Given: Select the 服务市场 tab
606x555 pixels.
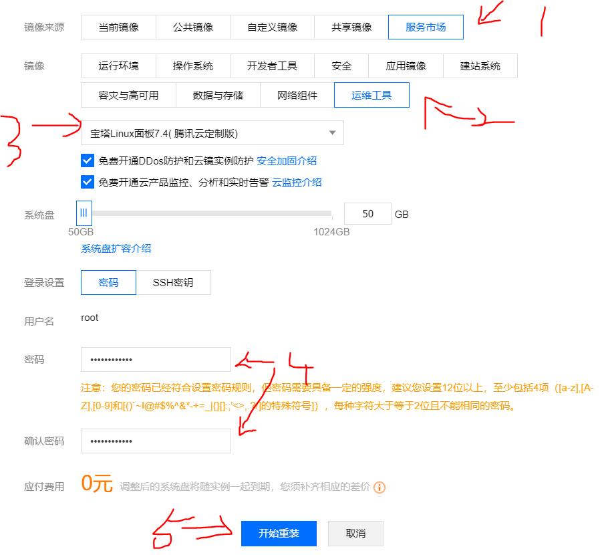Looking at the screenshot, I should pyautogui.click(x=427, y=27).
